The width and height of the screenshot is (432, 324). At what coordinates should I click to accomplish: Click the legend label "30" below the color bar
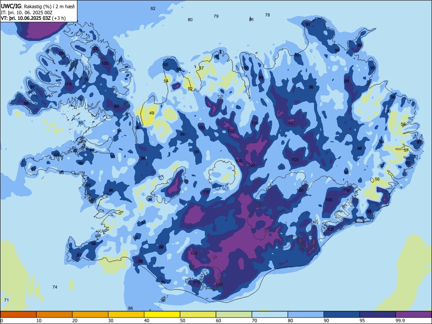tap(111, 321)
